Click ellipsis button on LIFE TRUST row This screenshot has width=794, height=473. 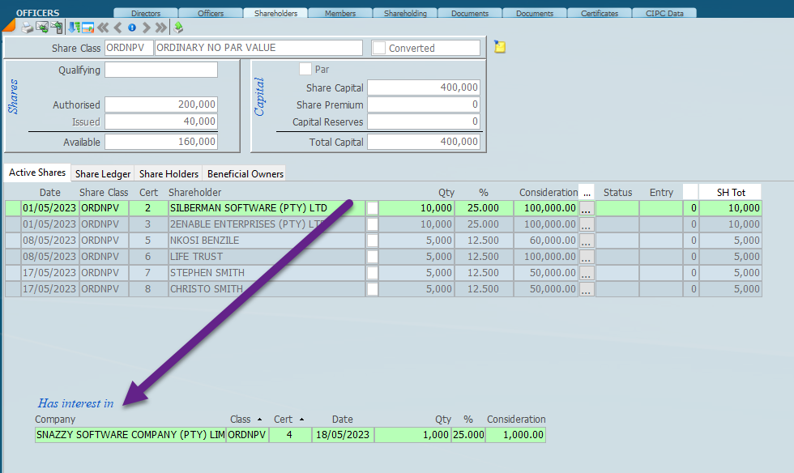[587, 257]
